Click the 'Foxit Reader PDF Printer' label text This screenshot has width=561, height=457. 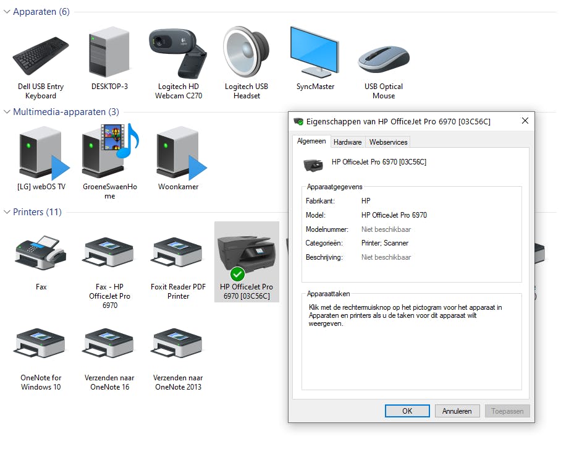[178, 291]
